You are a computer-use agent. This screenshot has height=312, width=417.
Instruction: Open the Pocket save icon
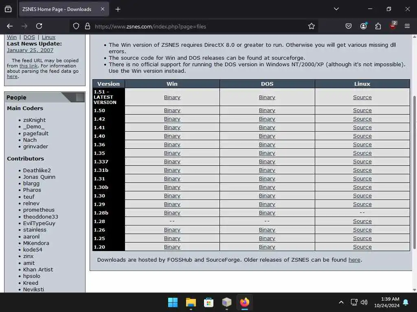349,26
